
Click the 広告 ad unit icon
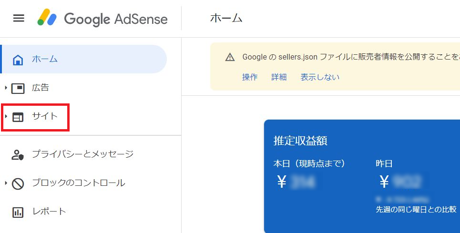click(x=18, y=88)
